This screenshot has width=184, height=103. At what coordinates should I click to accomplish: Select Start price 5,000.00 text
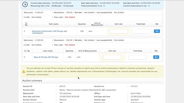(x=33, y=13)
